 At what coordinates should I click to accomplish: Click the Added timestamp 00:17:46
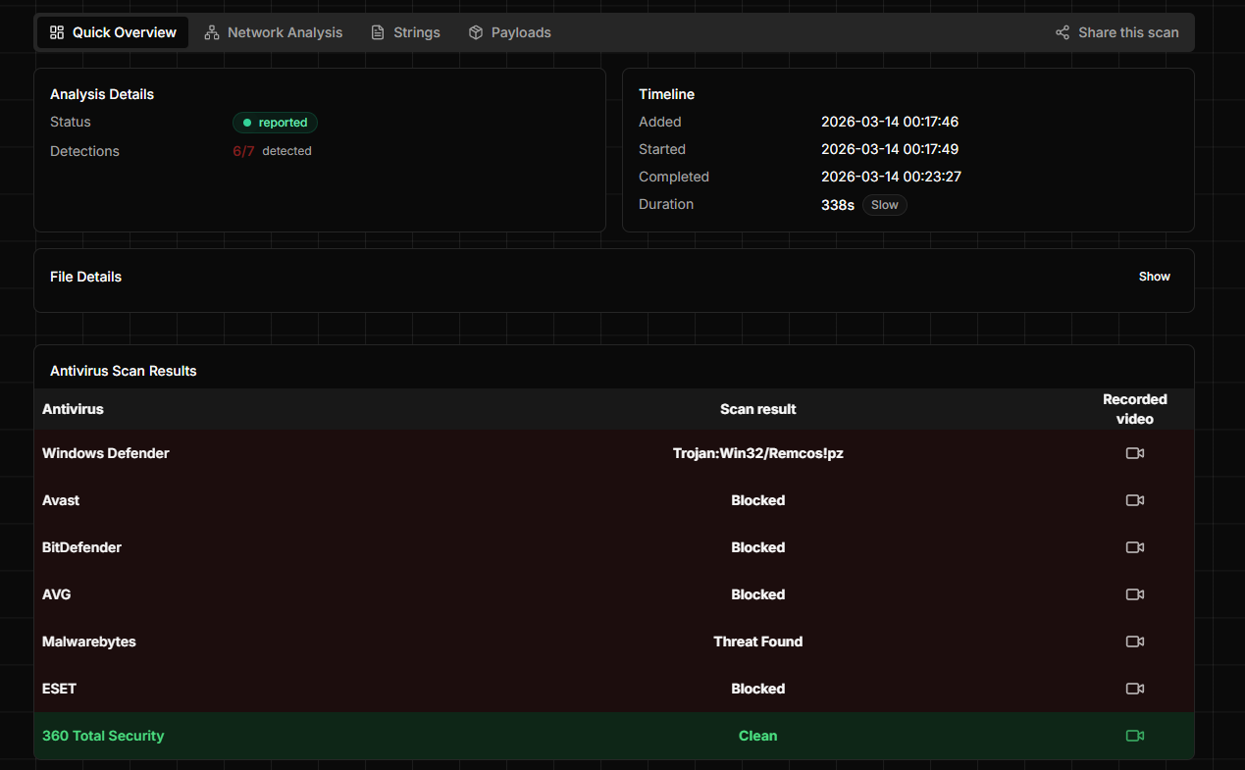pos(890,122)
